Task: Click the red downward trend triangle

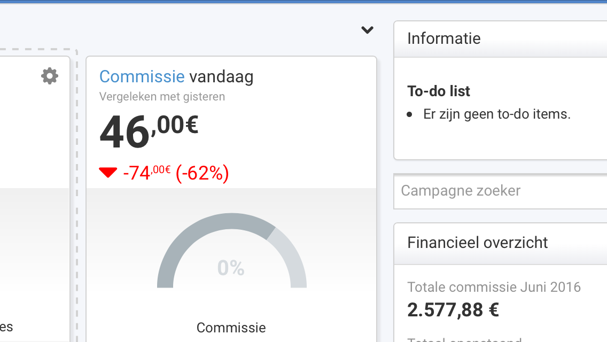Action: tap(107, 173)
